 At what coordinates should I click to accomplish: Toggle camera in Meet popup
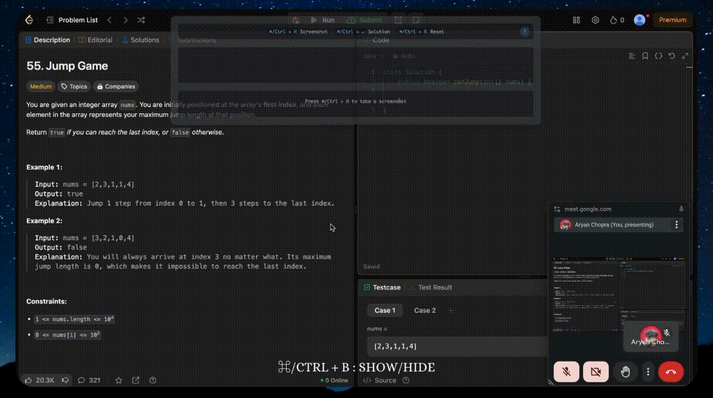click(x=596, y=372)
